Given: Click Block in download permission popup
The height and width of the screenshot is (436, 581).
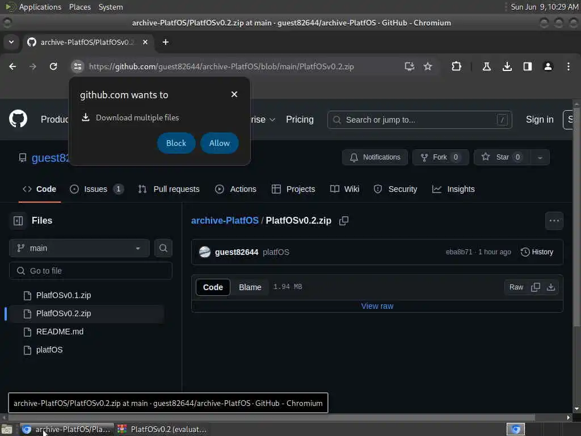Looking at the screenshot, I should [176, 143].
